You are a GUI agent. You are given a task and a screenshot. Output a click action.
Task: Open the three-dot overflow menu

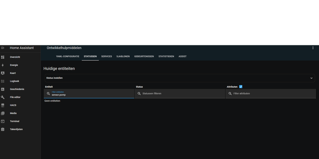[x=313, y=48]
